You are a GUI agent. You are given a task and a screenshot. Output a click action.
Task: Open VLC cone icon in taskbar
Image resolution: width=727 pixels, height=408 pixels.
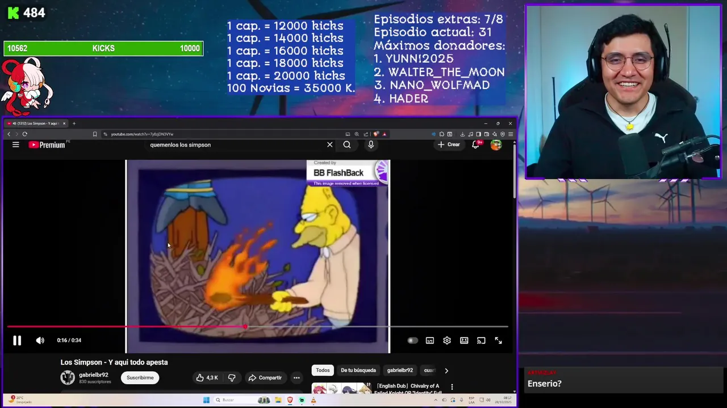pos(313,400)
